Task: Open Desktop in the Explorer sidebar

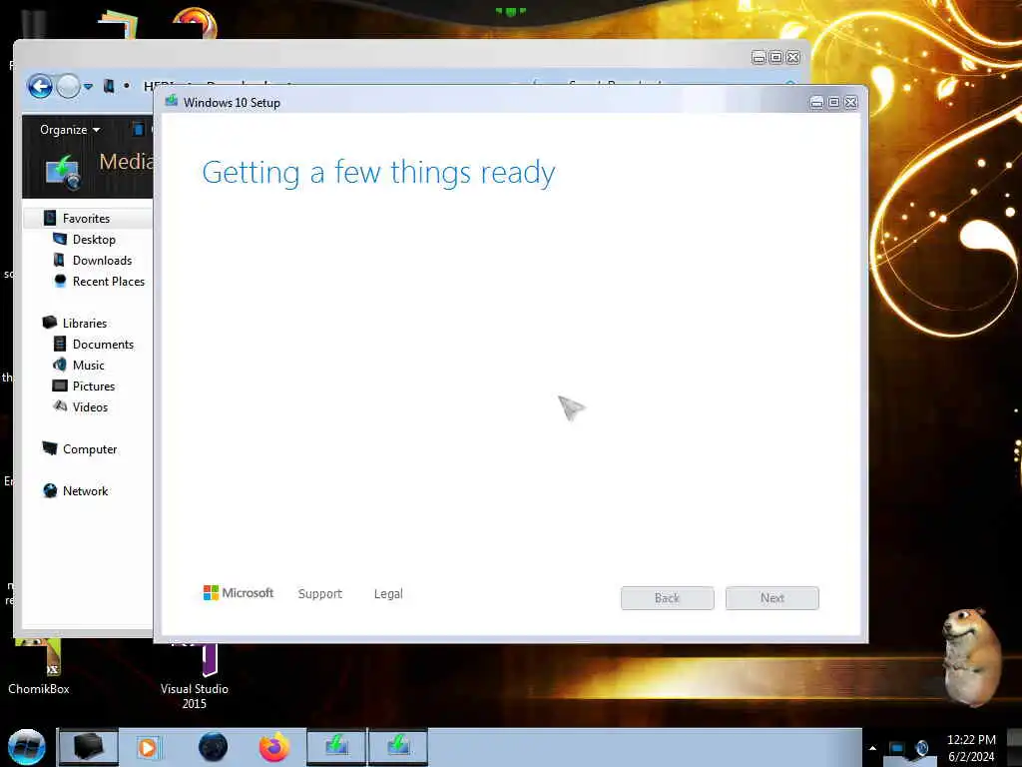Action: pos(94,240)
